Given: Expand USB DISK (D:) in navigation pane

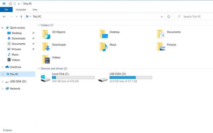Looking at the screenshot, I should click(x=2, y=81).
